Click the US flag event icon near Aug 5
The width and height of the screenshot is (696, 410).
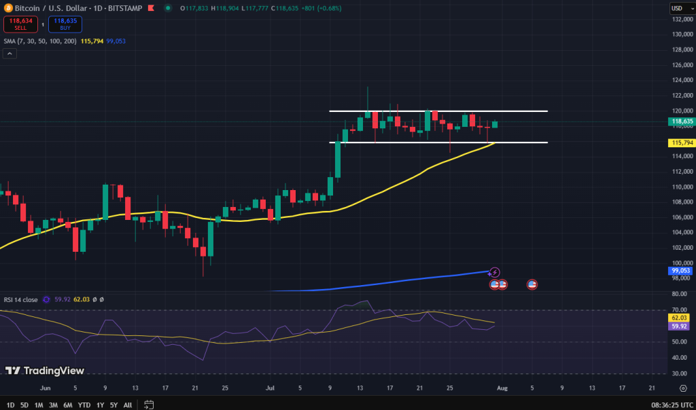532,284
